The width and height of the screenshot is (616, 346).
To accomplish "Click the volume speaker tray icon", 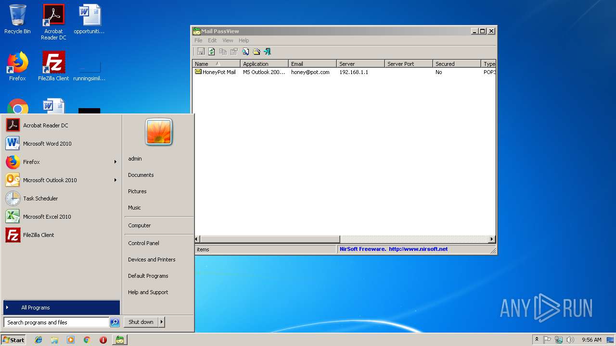I will pos(570,340).
